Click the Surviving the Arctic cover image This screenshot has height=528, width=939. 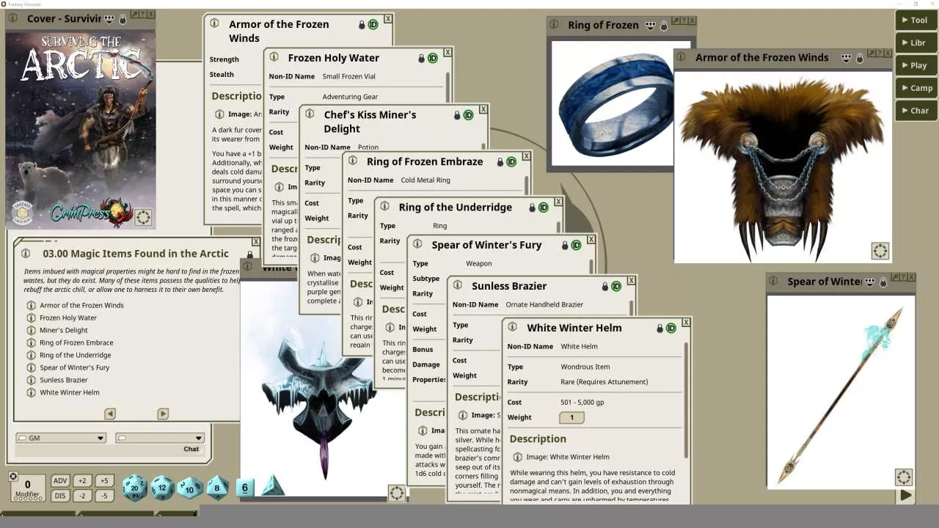click(81, 130)
